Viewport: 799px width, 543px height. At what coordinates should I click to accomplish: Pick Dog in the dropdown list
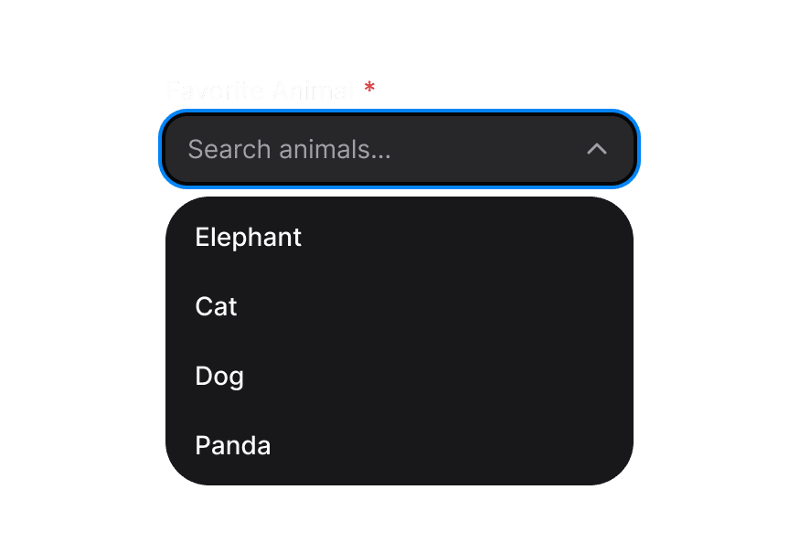pos(219,377)
